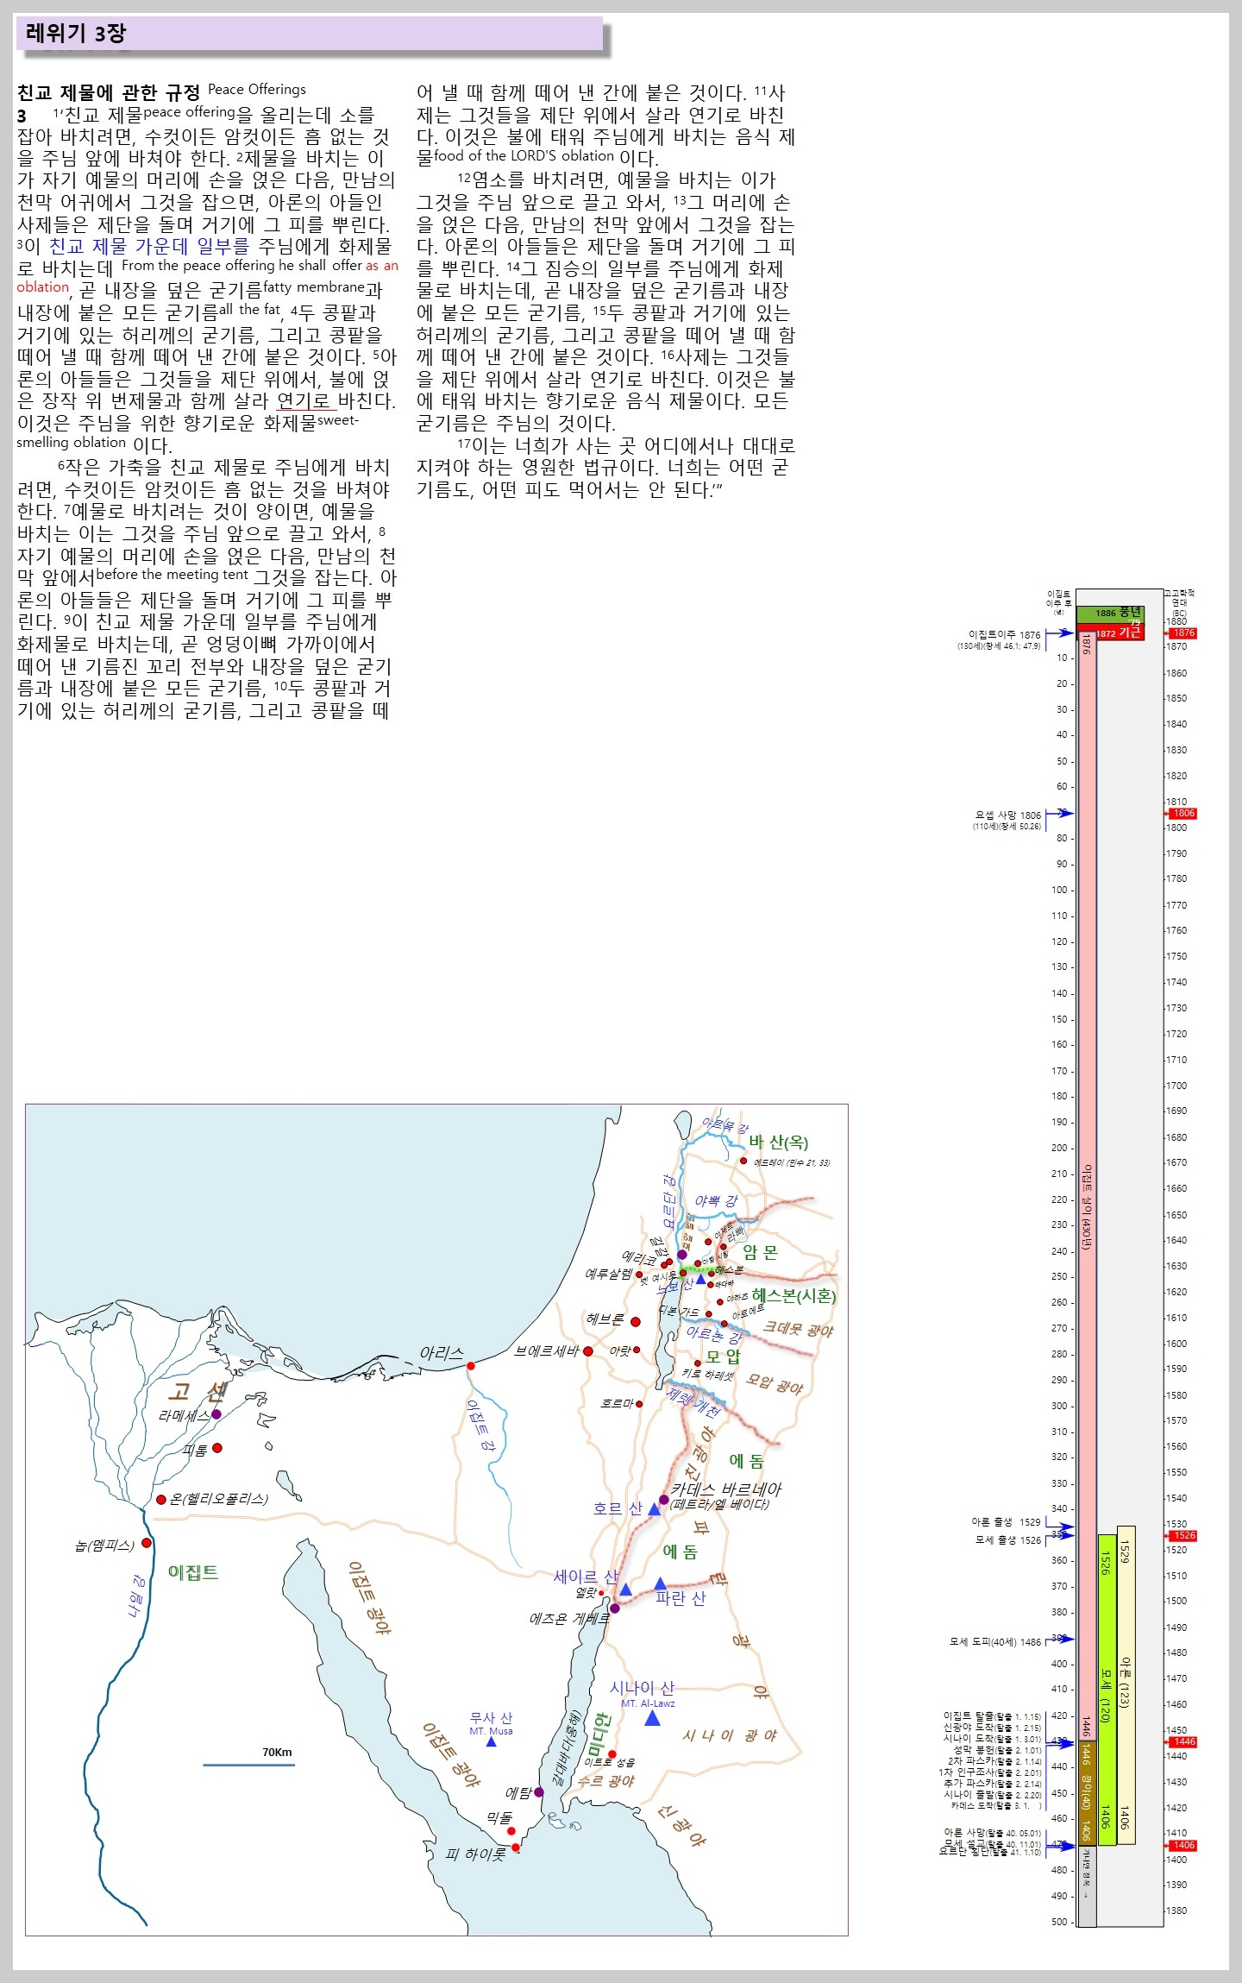Screen dimensions: 1242x1983
Task: Select the green 모세 (120) lifespan bar
Action: (x=1107, y=1690)
